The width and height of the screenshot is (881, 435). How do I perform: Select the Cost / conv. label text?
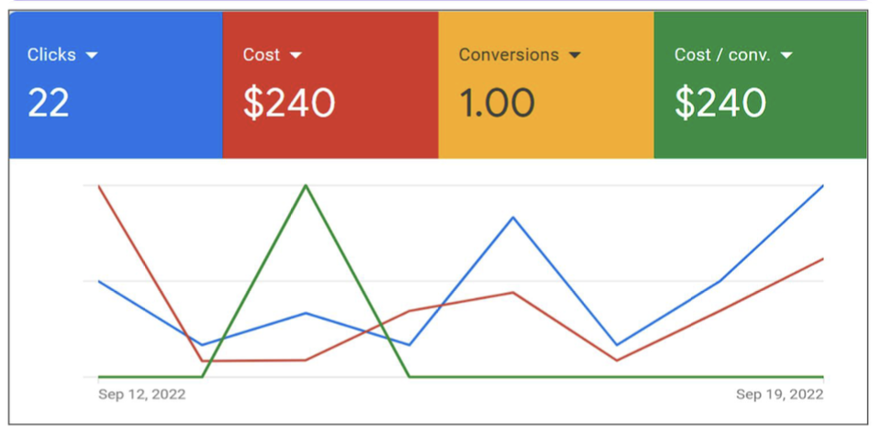click(x=724, y=55)
